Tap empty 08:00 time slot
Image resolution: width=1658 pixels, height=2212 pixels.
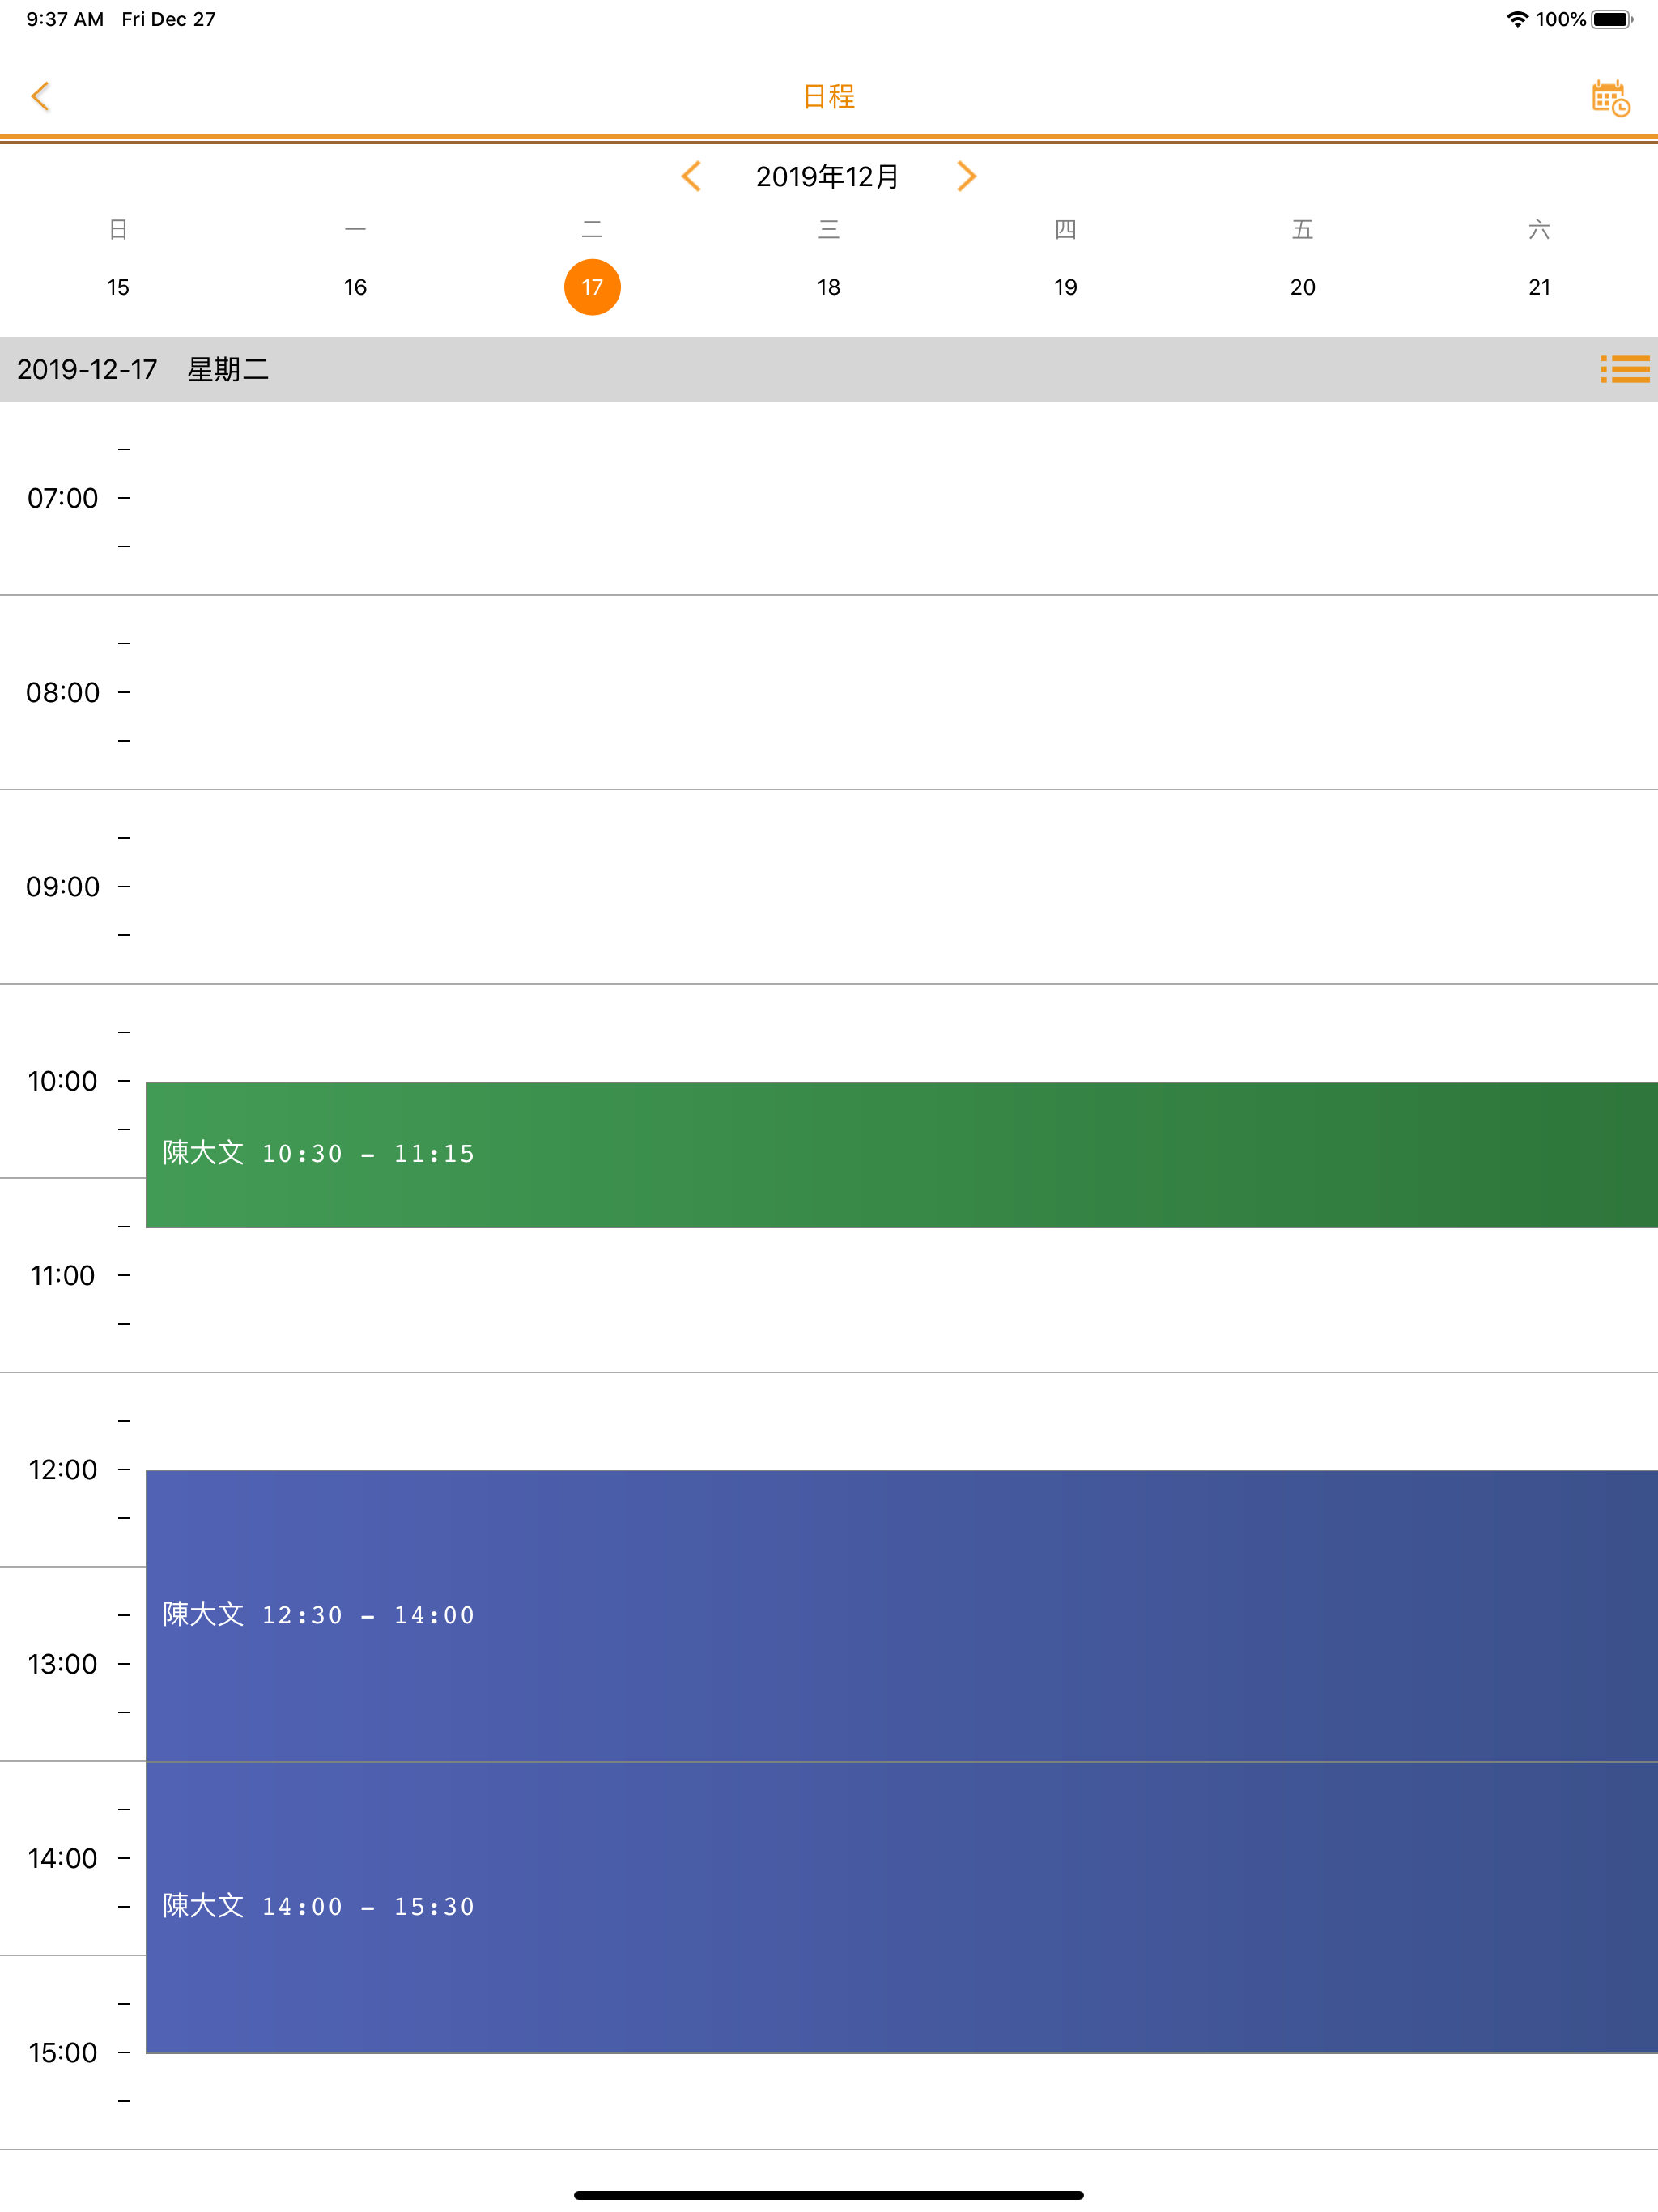pos(902,692)
